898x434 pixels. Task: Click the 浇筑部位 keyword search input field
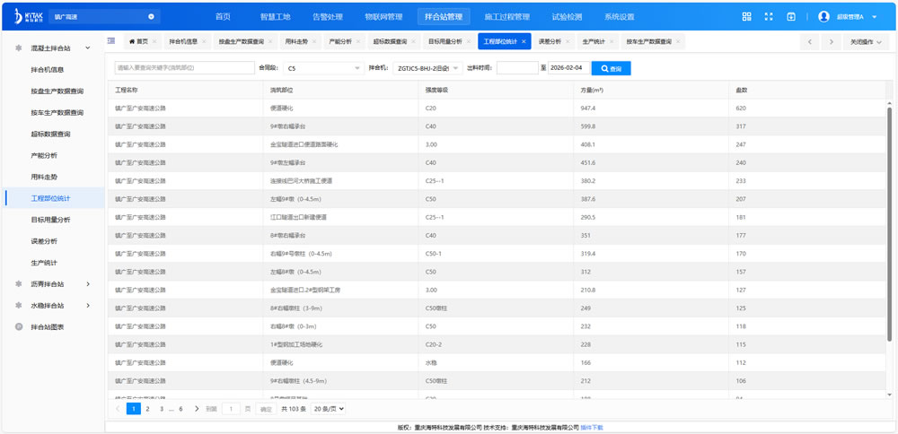(x=184, y=68)
